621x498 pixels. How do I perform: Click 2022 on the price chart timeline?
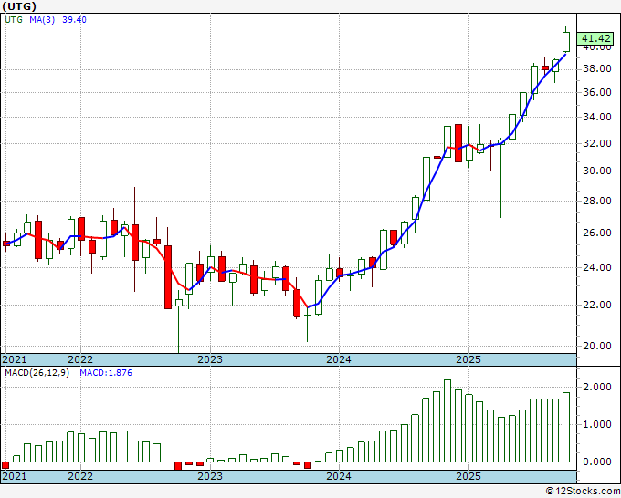tap(80, 359)
